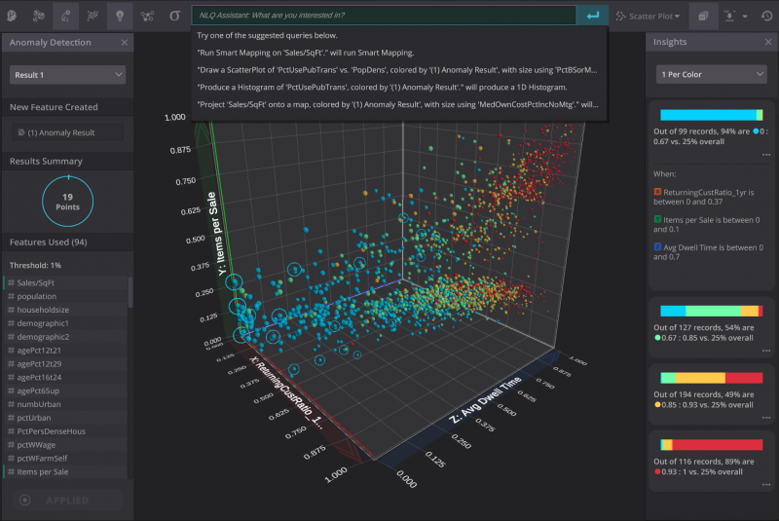Viewport: 779px width, 521px height.
Task: Close the Insights panel
Action: coord(768,42)
